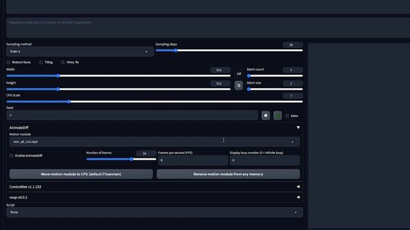
Task: Click the Display loop number field
Action: 265,160
